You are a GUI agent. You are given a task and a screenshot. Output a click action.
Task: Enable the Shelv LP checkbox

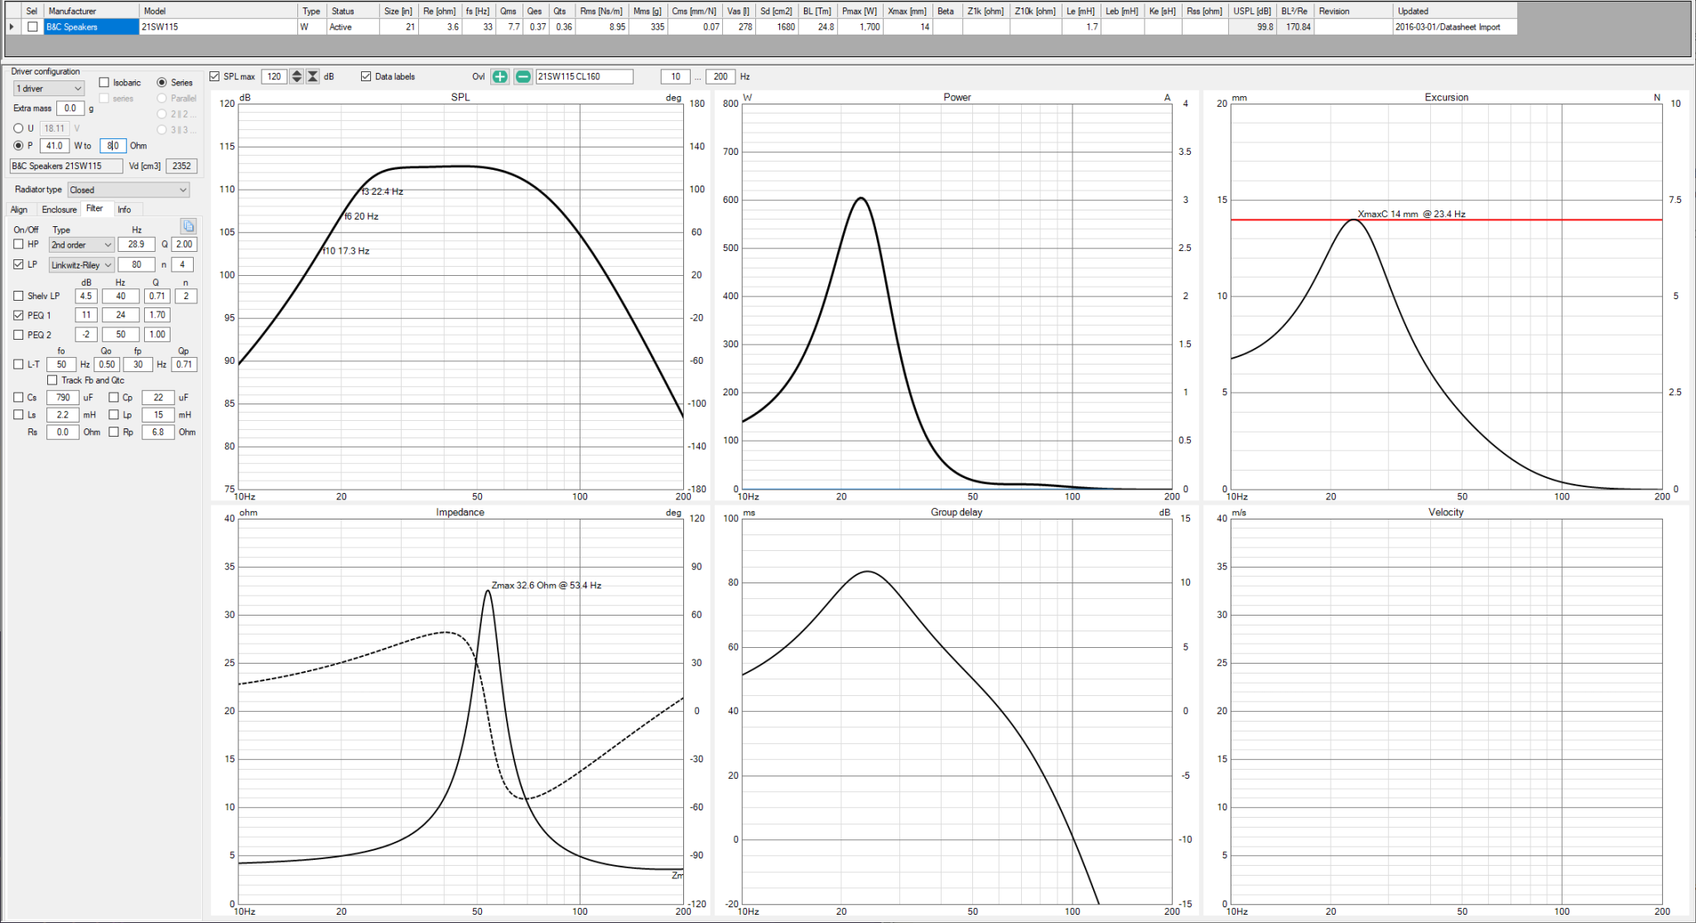coord(19,296)
